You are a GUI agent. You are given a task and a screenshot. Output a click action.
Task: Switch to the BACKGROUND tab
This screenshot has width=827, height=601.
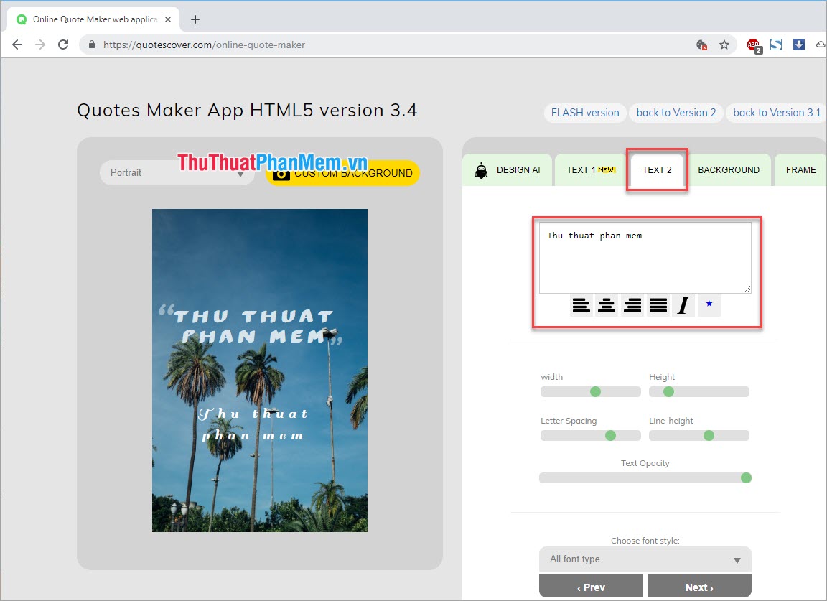[729, 169]
